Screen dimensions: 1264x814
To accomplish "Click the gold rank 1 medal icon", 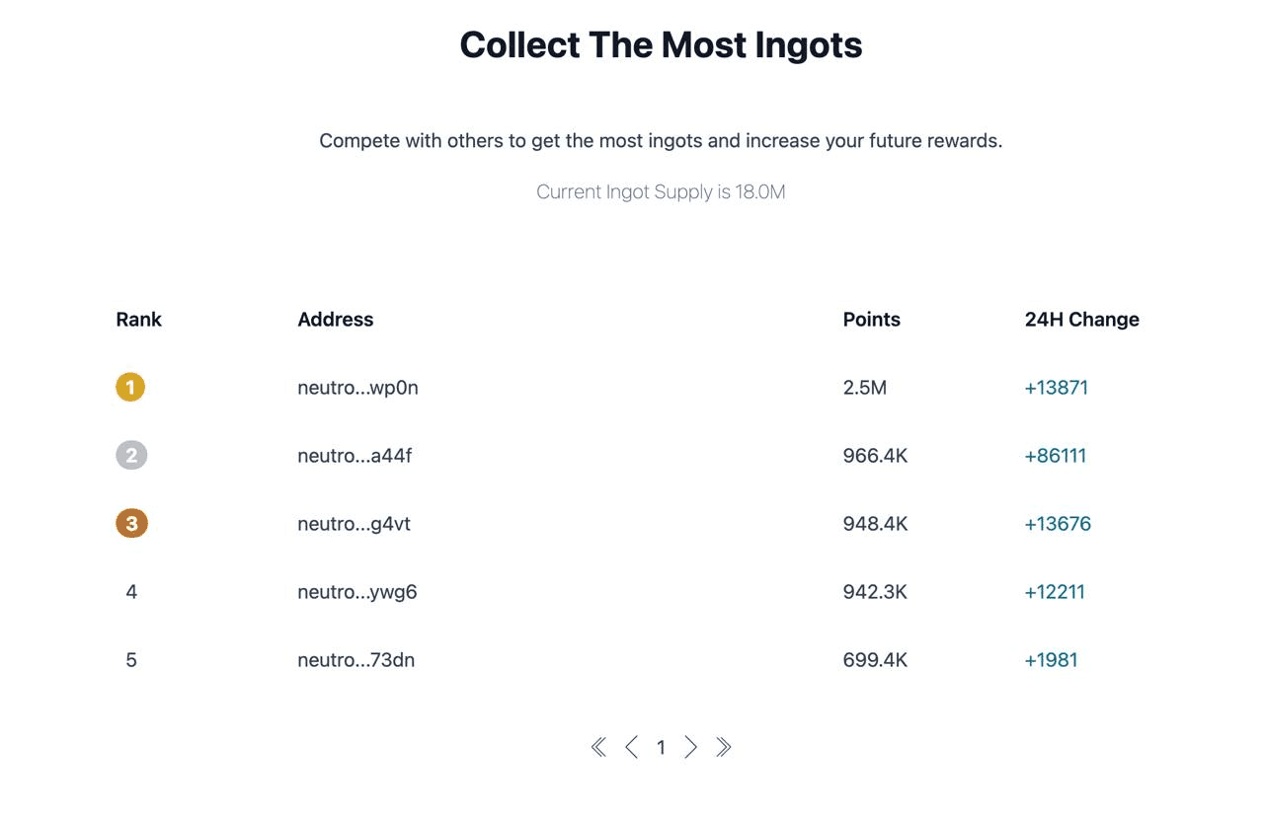I will (130, 387).
